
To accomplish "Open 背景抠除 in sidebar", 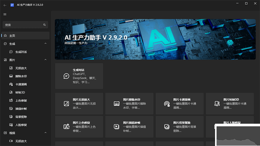I will 25,117.
